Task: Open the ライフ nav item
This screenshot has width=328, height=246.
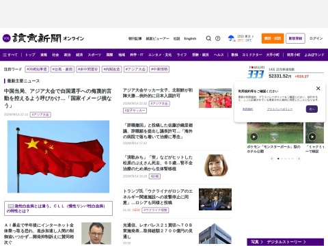Action: pos(182,55)
